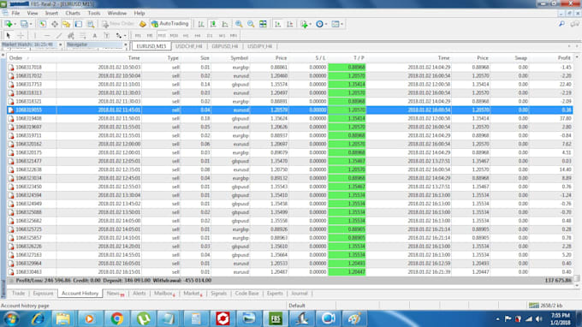
Task: Click the New Order button
Action: (117, 24)
